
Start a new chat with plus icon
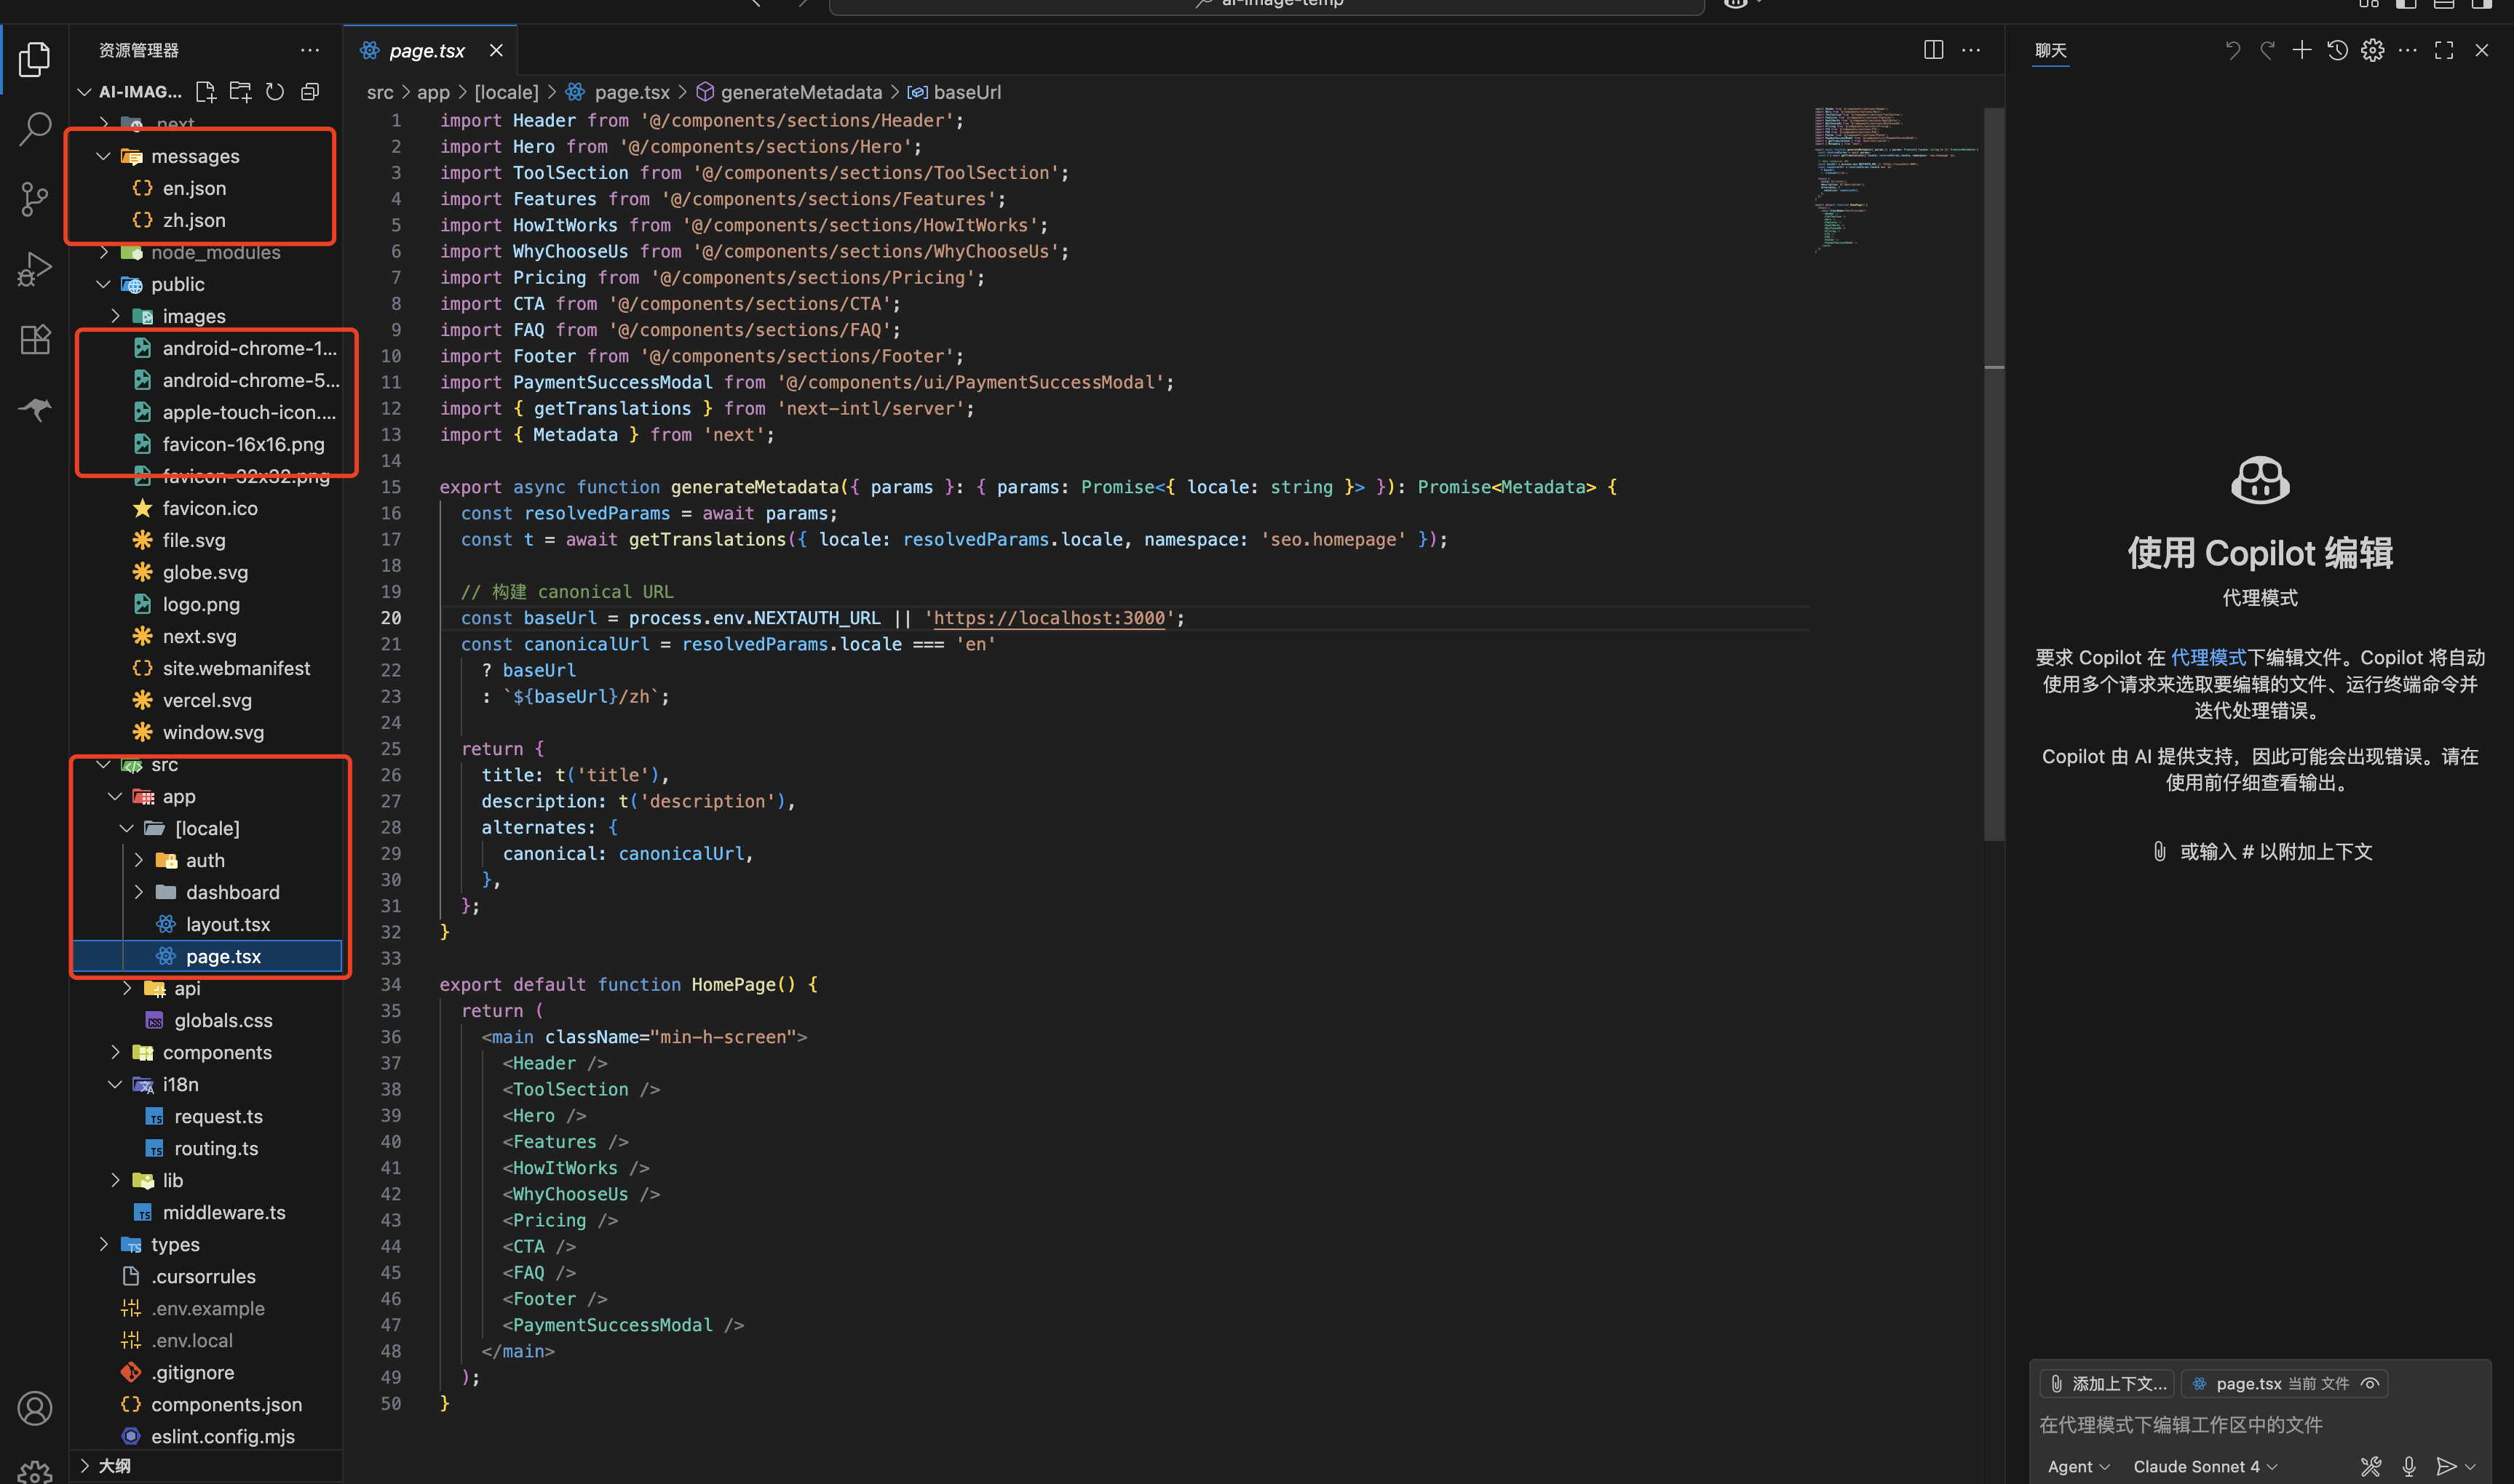click(x=2302, y=50)
